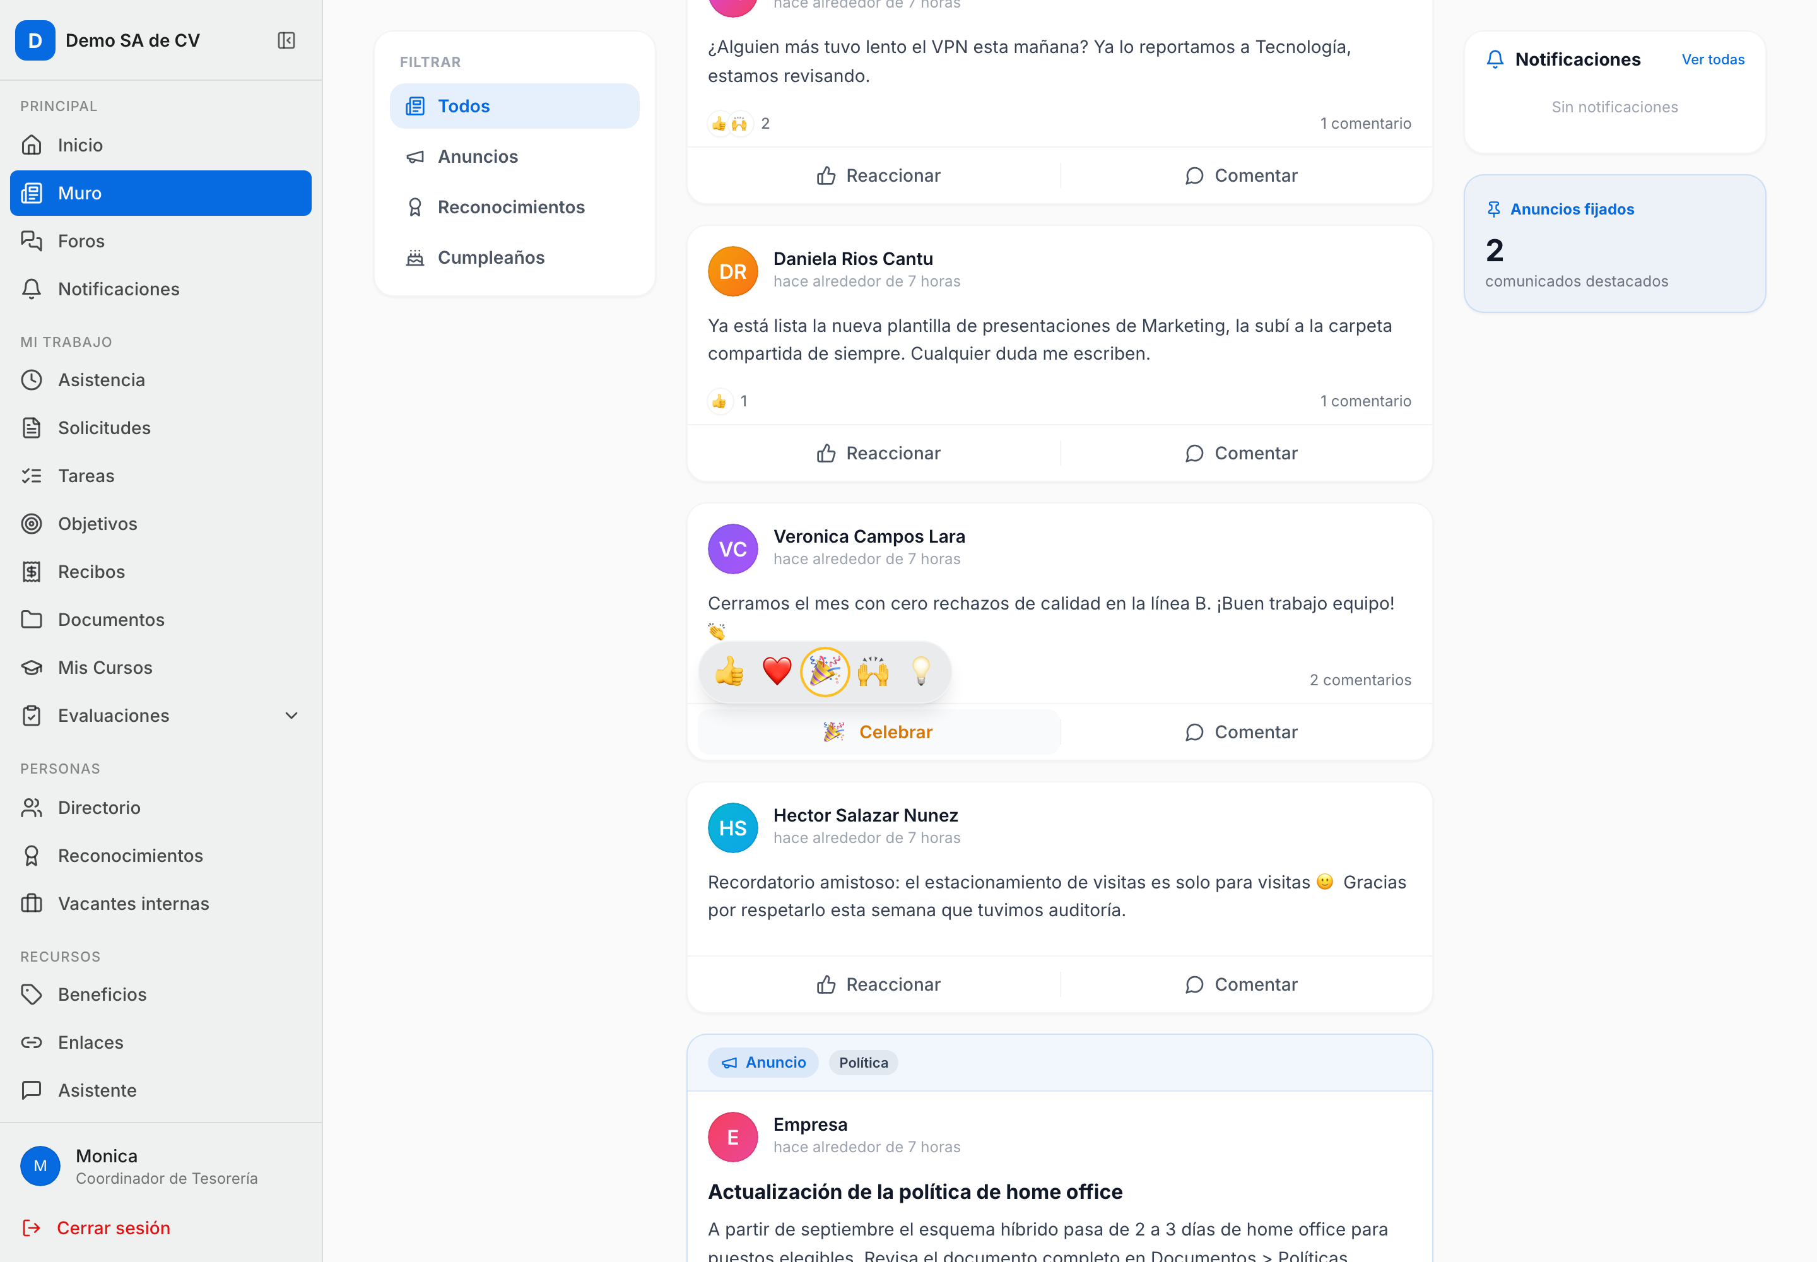Click reaction emojis count on VPN post
1817x1262 pixels.
click(x=739, y=123)
